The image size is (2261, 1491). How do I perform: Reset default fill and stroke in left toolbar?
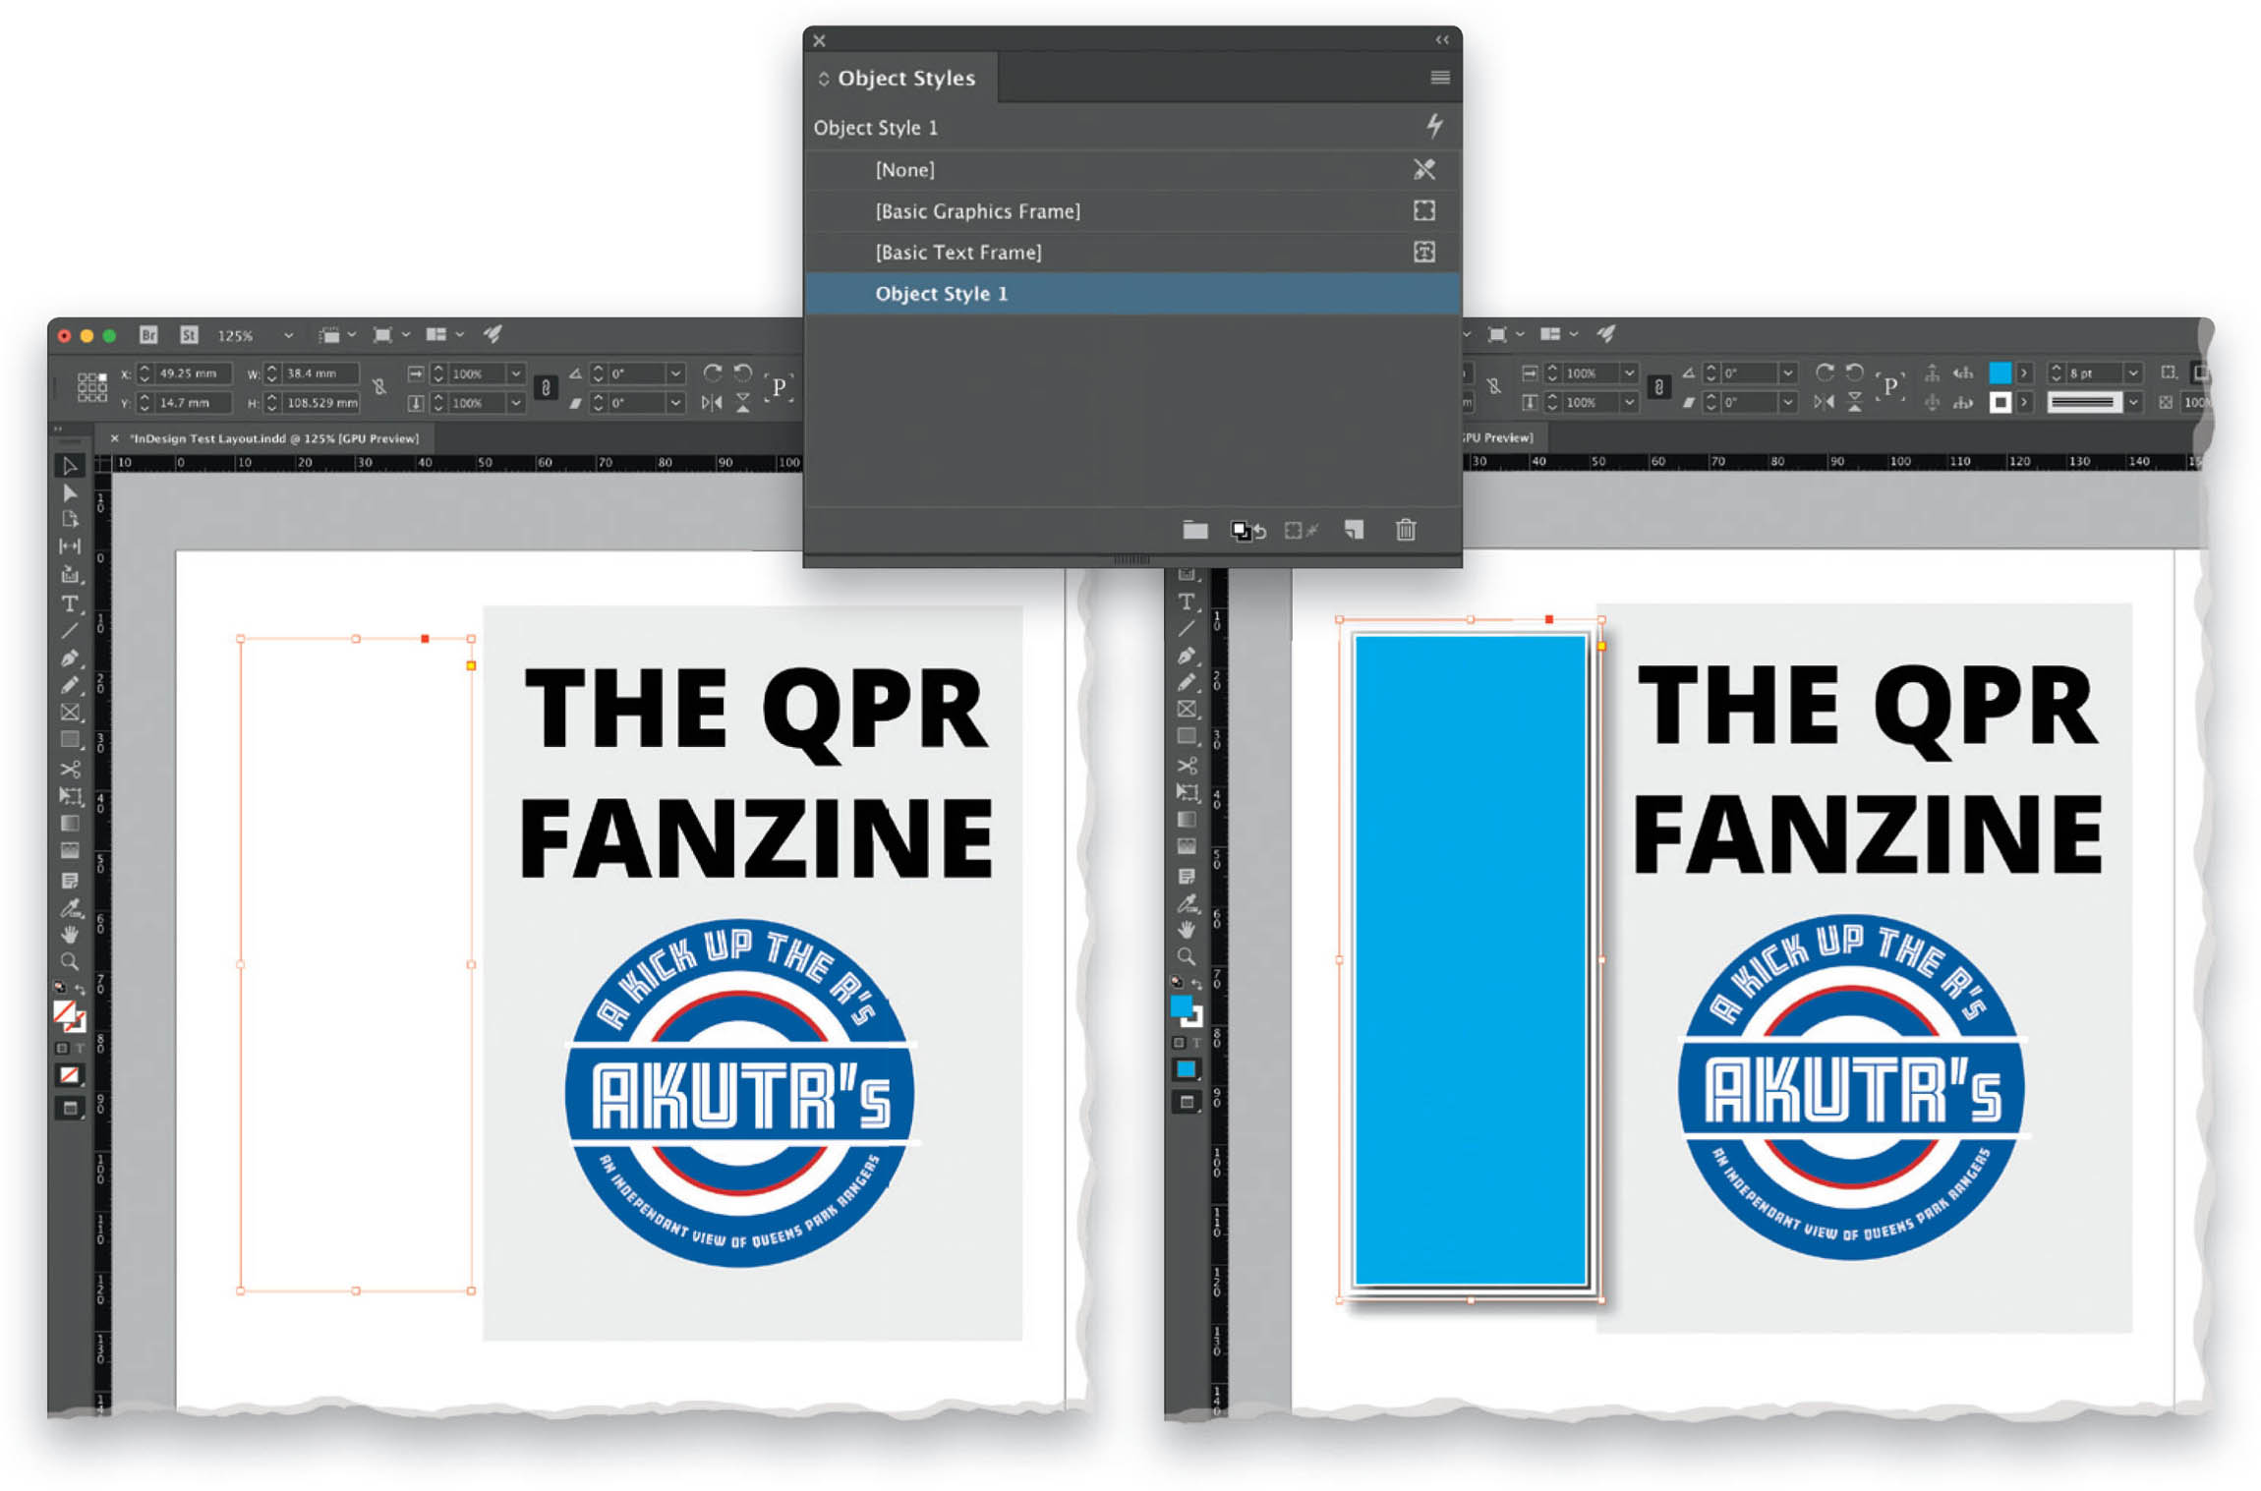coord(60,987)
